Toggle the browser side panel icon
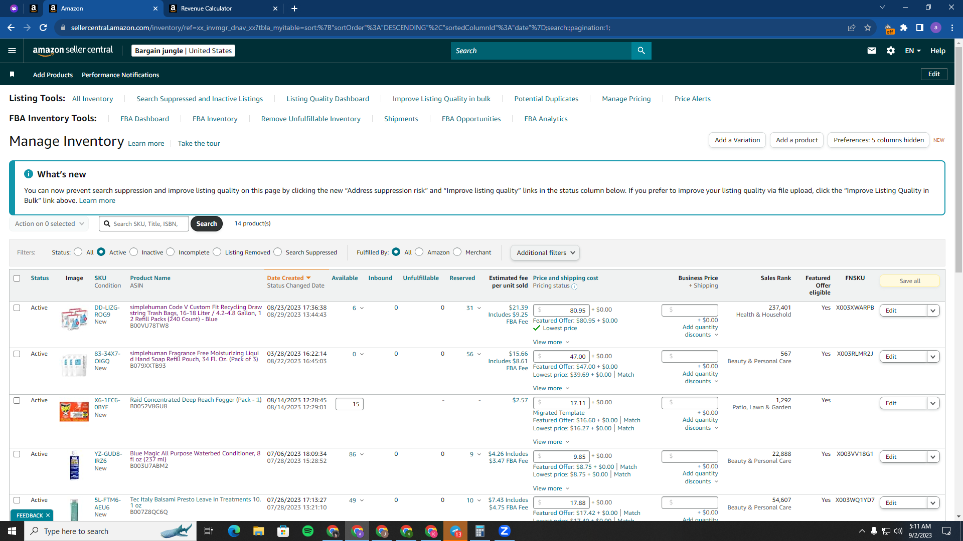963x541 pixels. click(x=920, y=28)
